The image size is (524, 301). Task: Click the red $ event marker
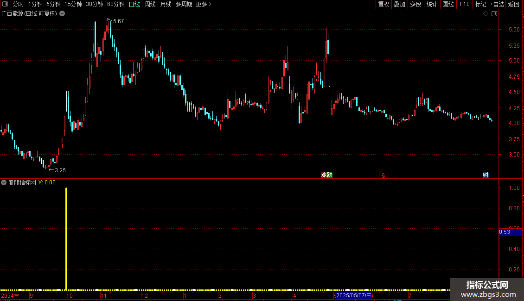click(383, 176)
